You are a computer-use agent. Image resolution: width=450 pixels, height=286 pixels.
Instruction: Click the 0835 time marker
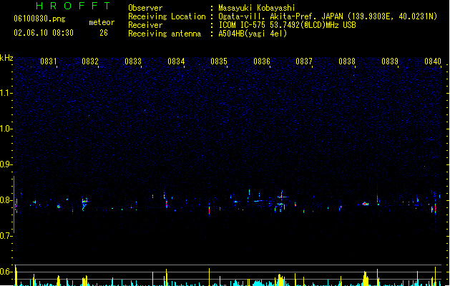coord(219,61)
